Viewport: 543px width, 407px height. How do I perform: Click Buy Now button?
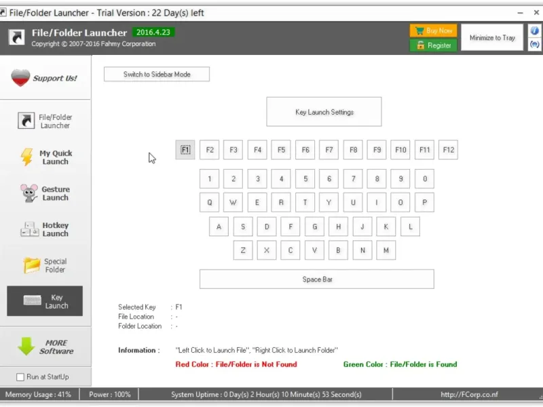click(x=433, y=31)
